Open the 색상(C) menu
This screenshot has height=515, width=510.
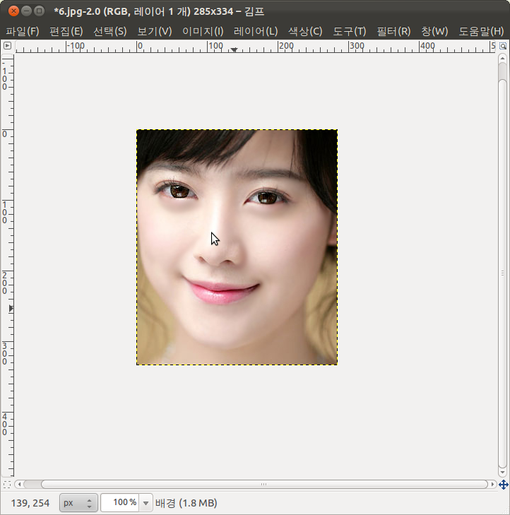point(305,32)
